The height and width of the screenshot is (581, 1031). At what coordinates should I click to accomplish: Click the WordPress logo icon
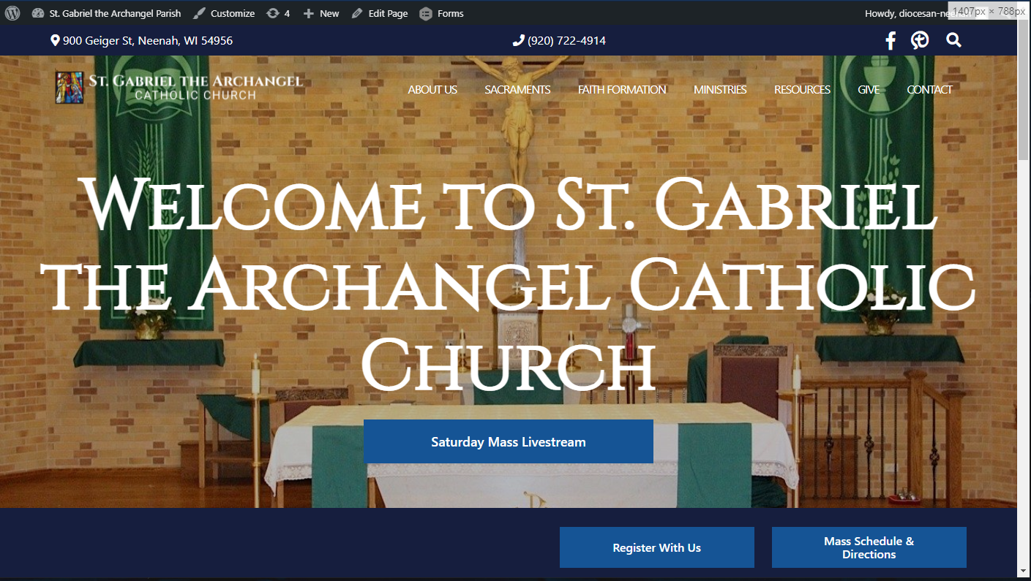12,13
